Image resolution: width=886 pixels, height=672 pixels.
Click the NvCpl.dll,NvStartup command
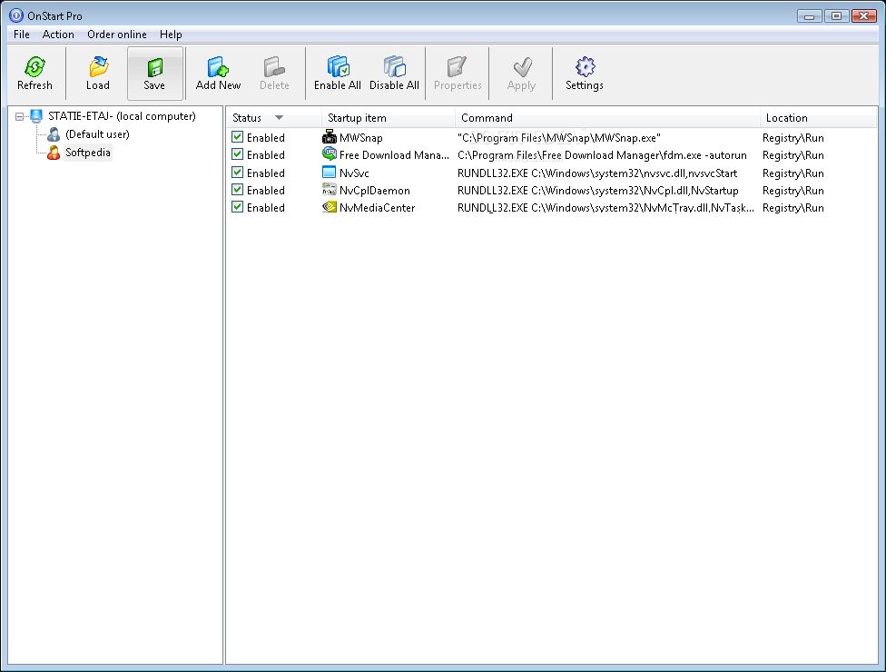point(598,191)
